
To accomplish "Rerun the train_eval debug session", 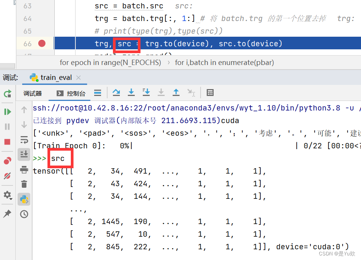I will point(7,94).
